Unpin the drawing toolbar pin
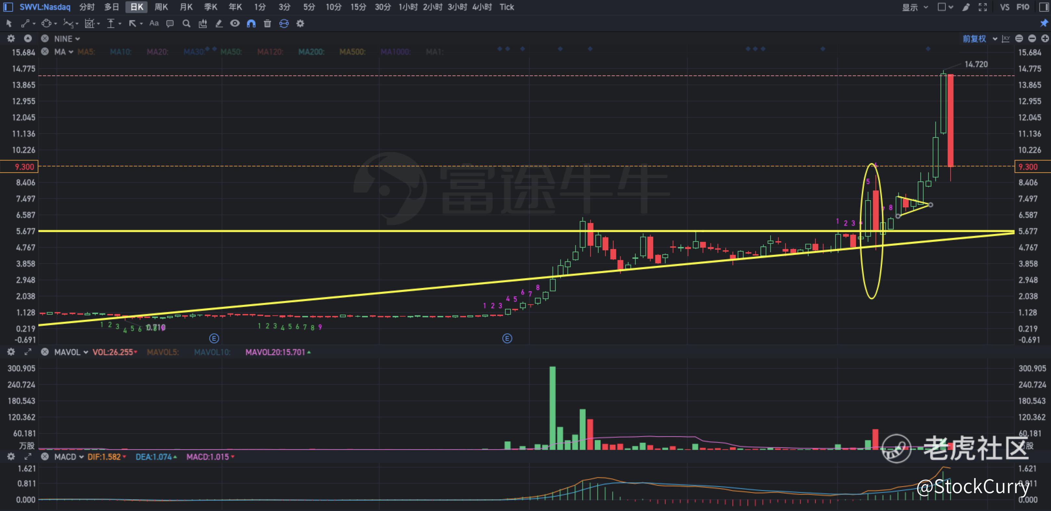This screenshot has width=1051, height=511. pyautogui.click(x=1044, y=23)
